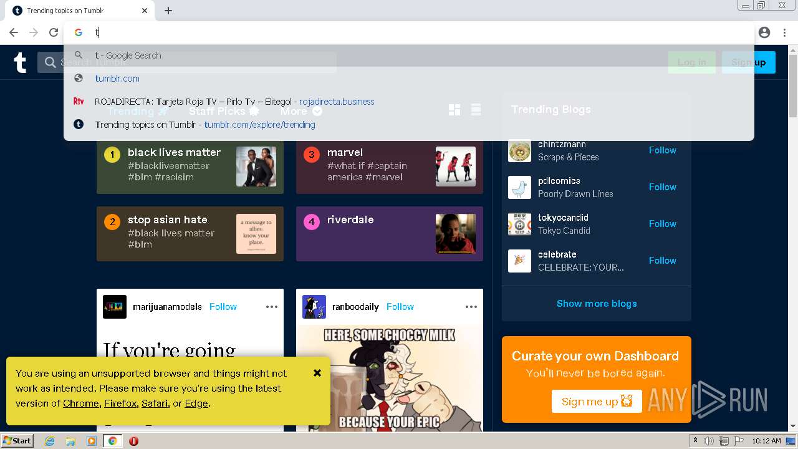Click the stop asian hate thumbnail
Screen dimensions: 798x449
coord(256,234)
